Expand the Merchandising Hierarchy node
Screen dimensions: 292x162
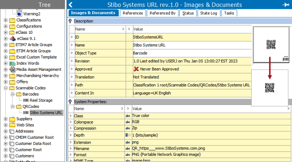pyautogui.click(x=6, y=76)
